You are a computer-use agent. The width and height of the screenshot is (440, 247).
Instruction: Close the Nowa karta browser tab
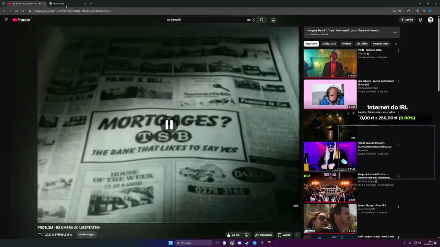85,3
